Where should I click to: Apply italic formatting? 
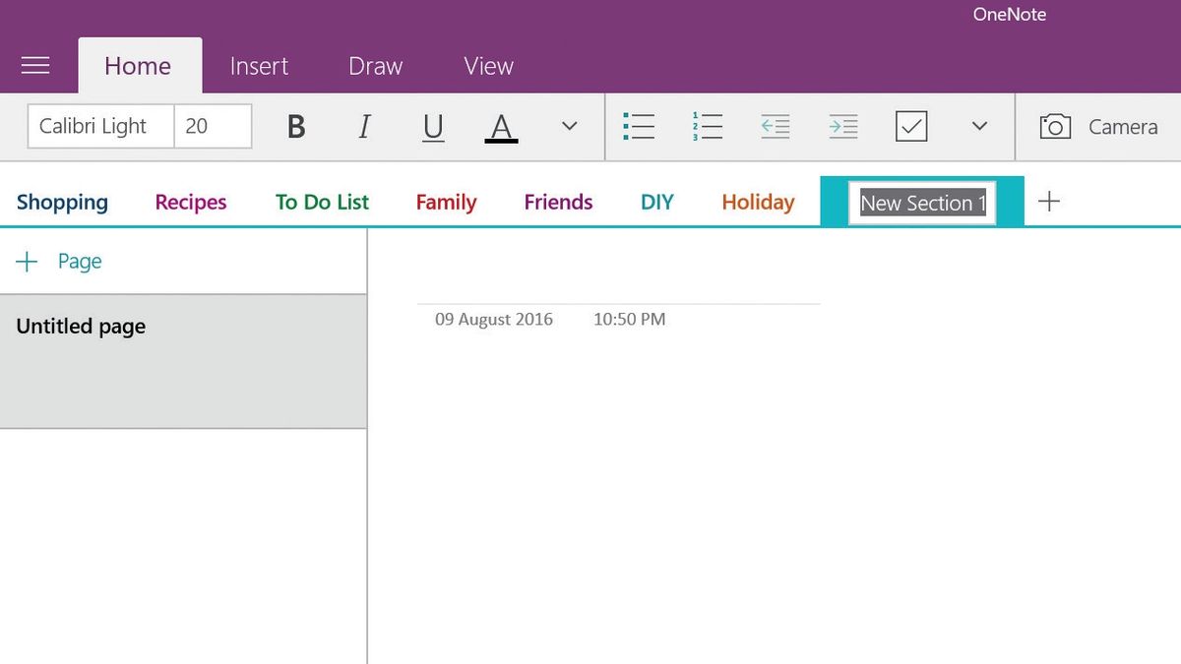pos(363,126)
